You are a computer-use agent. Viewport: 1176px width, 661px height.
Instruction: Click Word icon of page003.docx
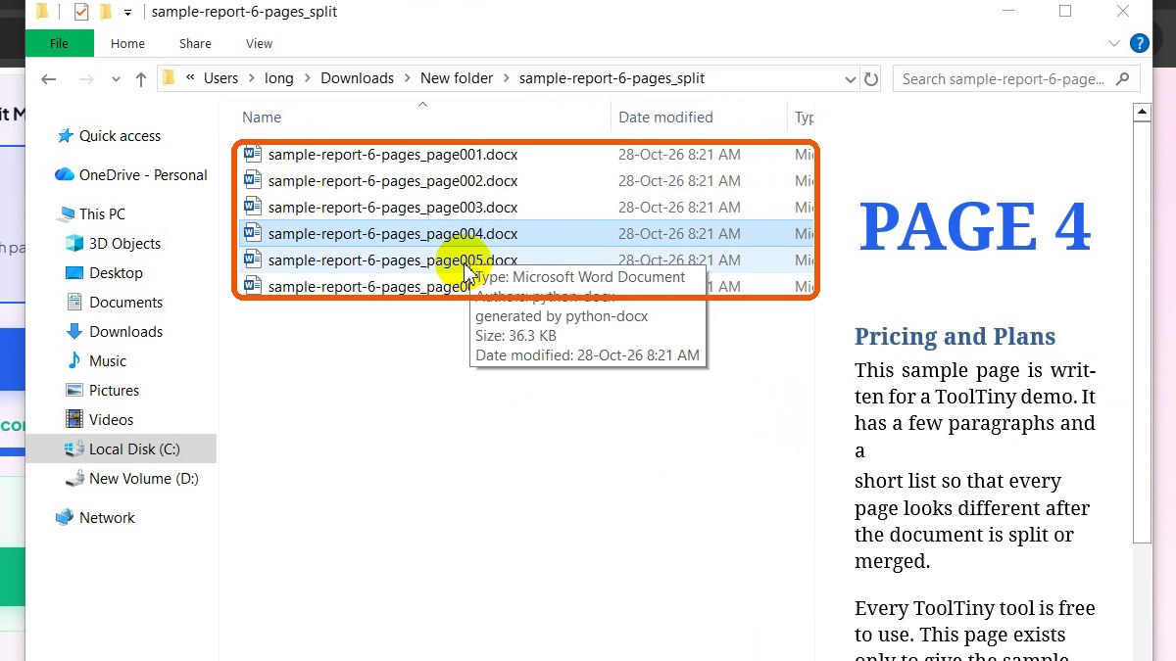pyautogui.click(x=252, y=207)
